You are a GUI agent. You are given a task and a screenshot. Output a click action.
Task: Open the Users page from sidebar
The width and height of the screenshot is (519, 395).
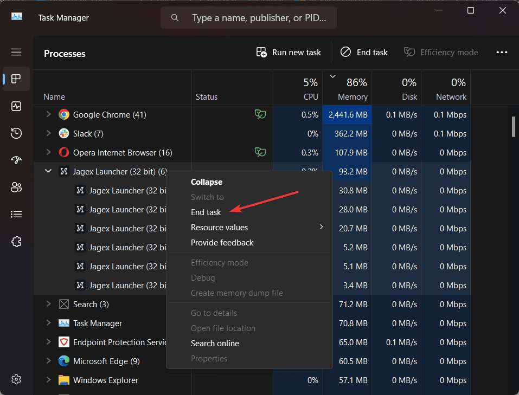point(16,187)
